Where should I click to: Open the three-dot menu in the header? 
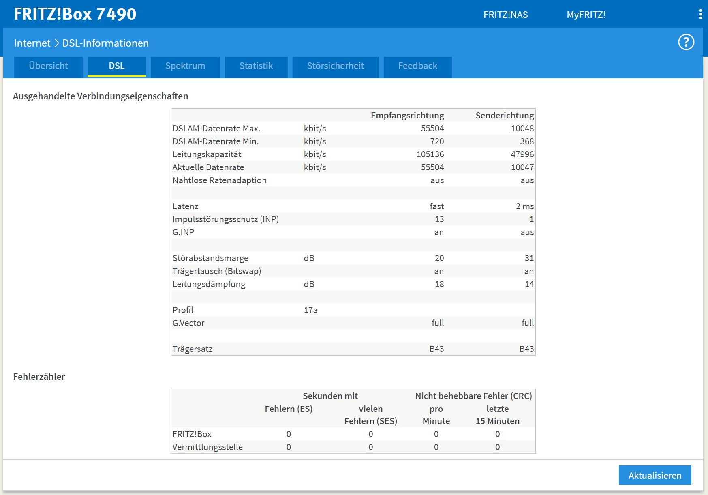[x=700, y=15]
